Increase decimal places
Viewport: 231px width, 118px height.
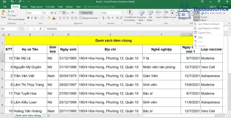(118, 18)
